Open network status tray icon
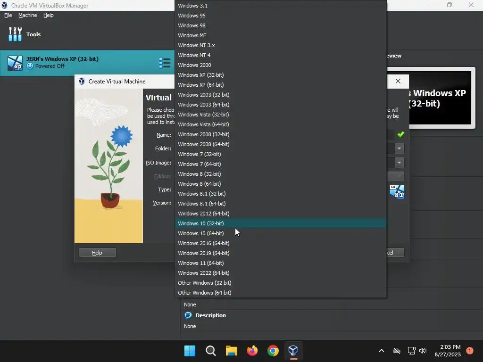Viewport: 483px width, 362px height. click(x=411, y=351)
